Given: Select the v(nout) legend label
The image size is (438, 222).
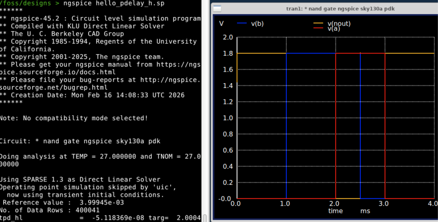Looking at the screenshot, I should tap(339, 24).
